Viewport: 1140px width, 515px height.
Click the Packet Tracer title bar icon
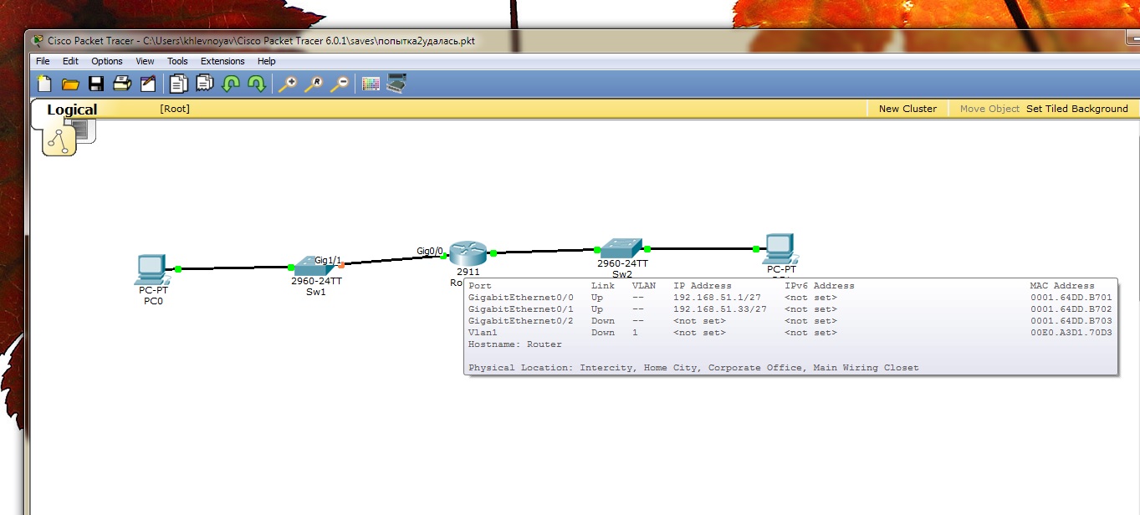tap(38, 41)
